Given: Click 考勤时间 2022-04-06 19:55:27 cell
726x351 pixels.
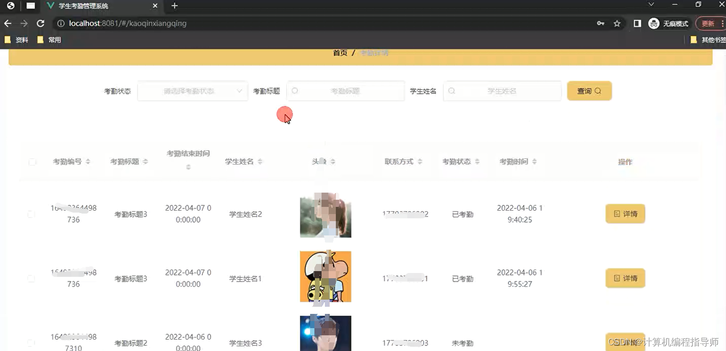Looking at the screenshot, I should [x=520, y=278].
